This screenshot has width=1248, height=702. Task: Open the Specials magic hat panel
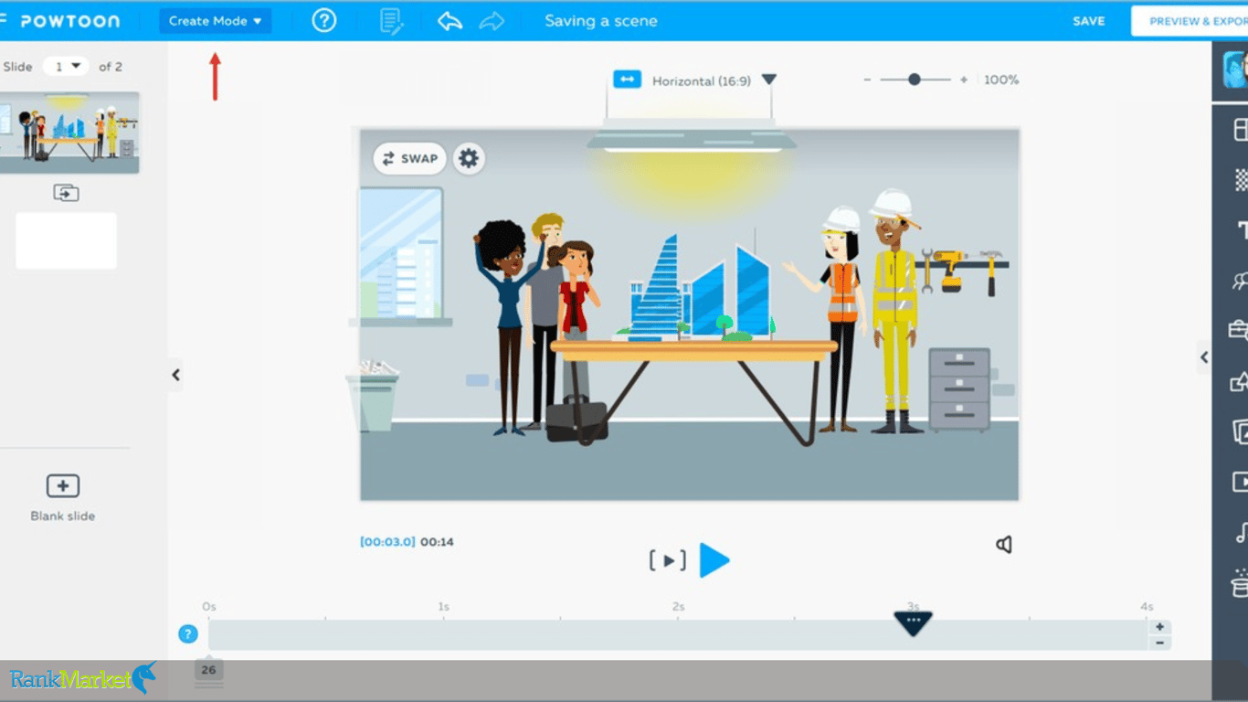coord(1240,582)
